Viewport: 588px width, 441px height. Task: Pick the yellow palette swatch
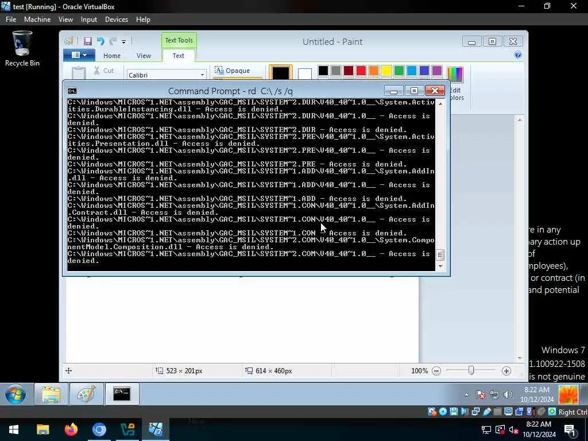[x=386, y=71]
